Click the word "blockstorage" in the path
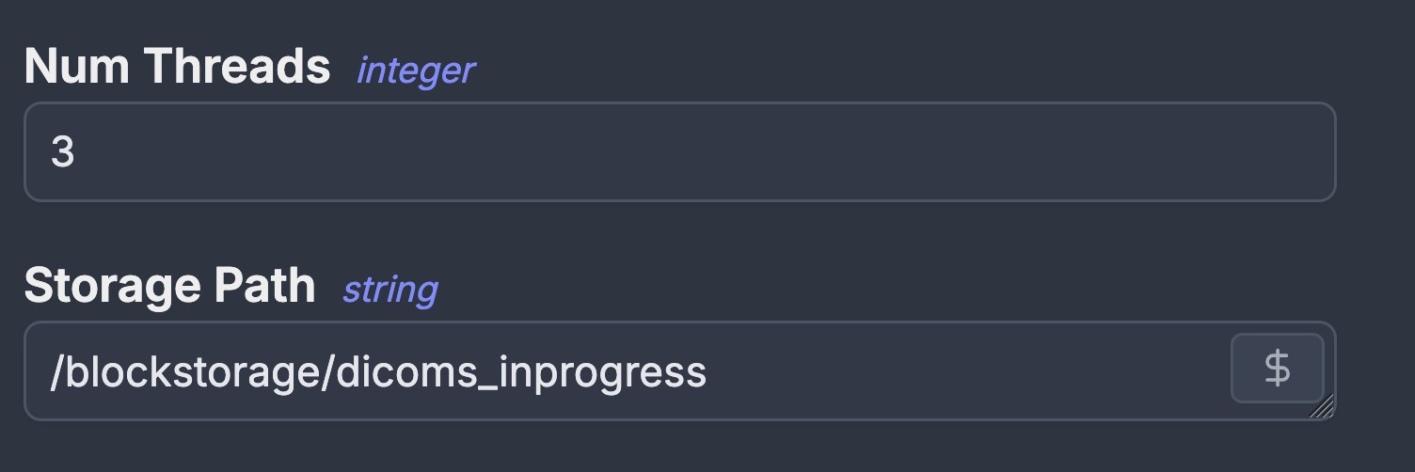 tap(192, 373)
